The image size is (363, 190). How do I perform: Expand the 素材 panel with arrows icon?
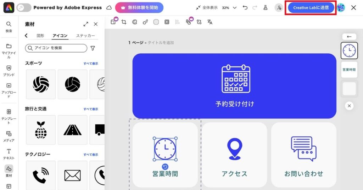point(86,24)
